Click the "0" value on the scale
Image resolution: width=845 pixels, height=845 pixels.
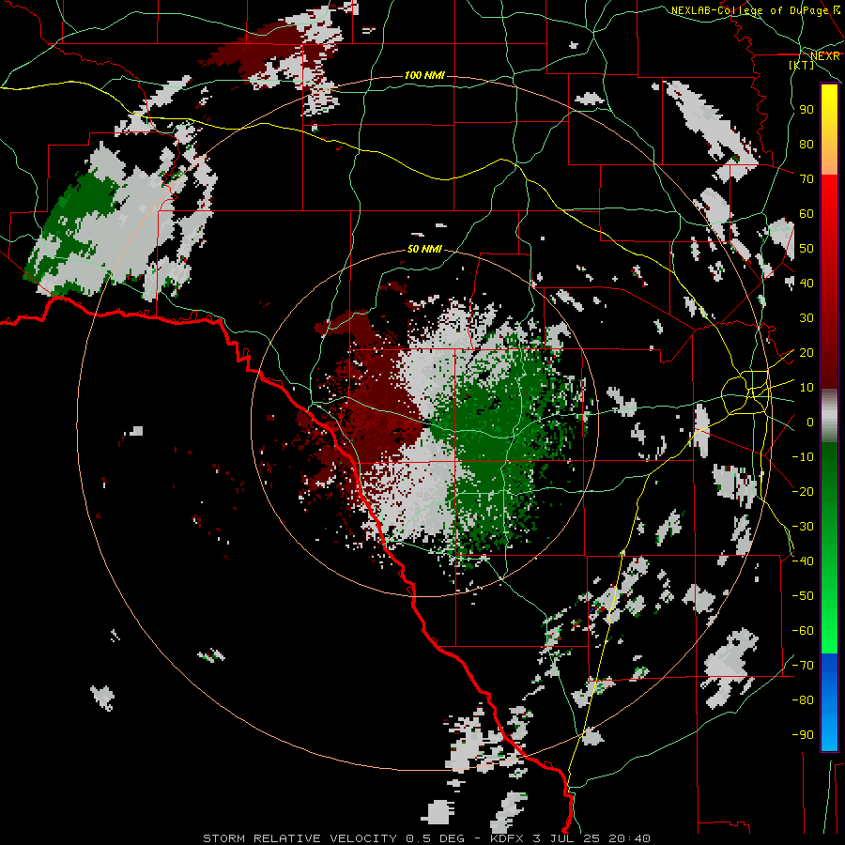810,422
